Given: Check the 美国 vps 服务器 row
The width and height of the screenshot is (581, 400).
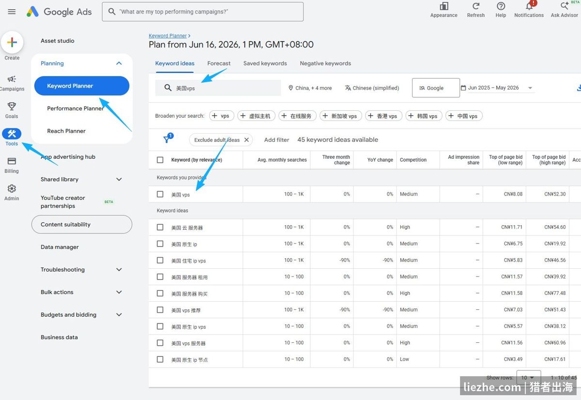Looking at the screenshot, I should (x=160, y=342).
